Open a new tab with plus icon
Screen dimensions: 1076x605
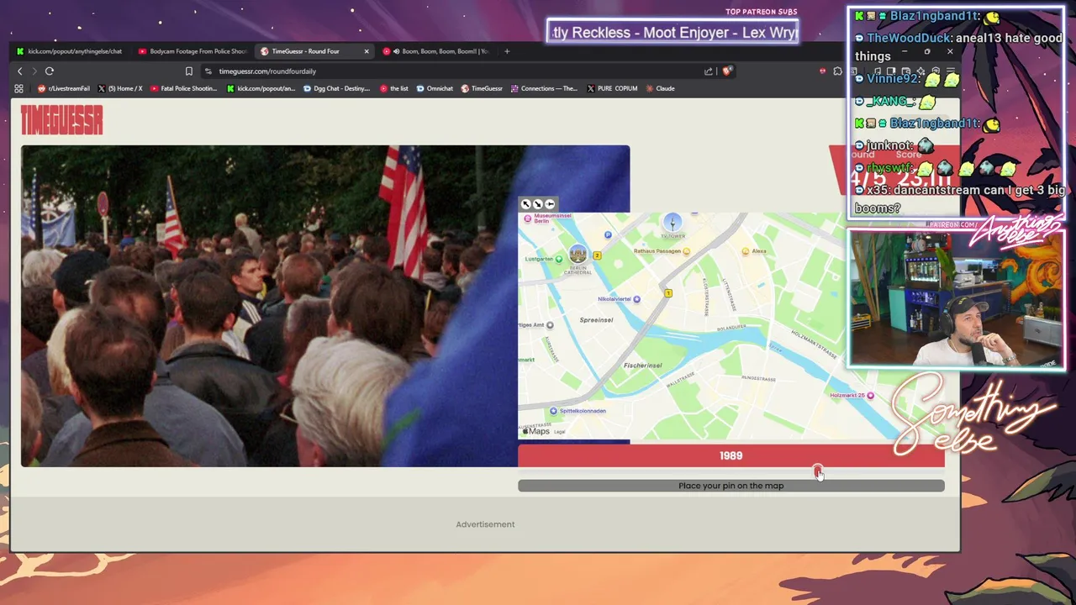pos(507,51)
